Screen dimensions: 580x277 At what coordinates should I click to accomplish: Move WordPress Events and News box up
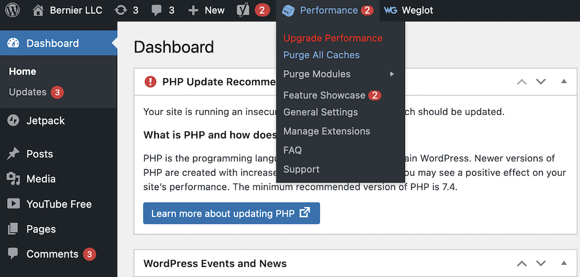coord(521,263)
